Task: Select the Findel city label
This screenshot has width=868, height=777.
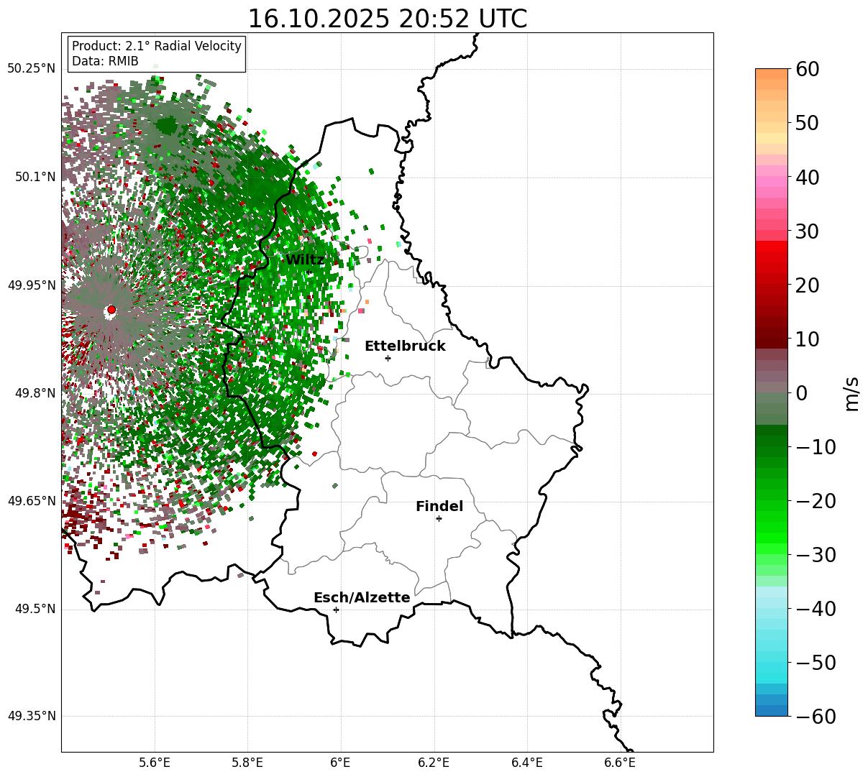Action: tap(439, 507)
